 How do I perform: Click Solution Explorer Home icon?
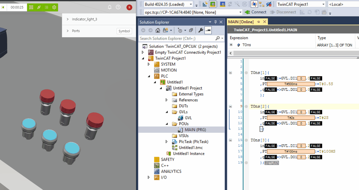pos(158,30)
